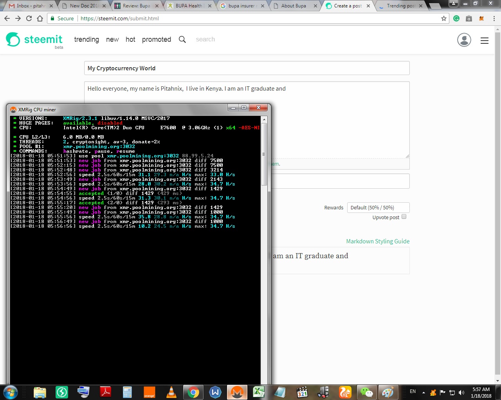
Task: Open the Monero XMRig taskbar icon
Action: point(237,392)
